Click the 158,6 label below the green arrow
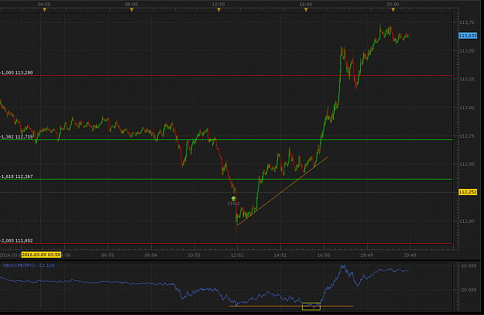The width and height of the screenshot is (484, 315). pos(233,204)
